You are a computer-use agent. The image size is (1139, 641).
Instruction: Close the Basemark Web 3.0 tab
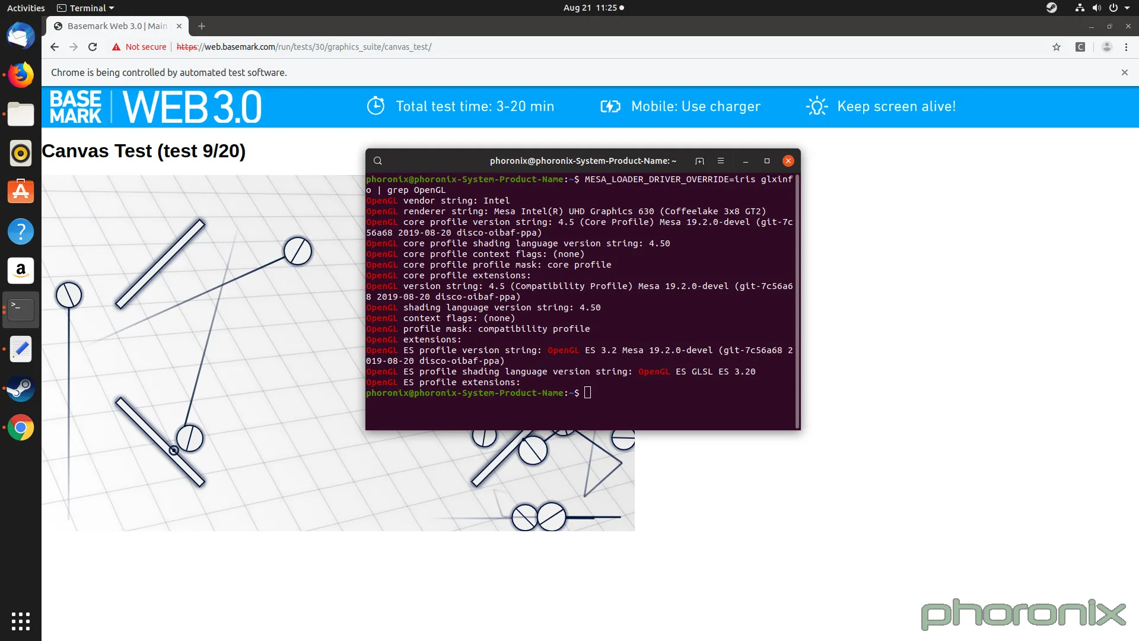coord(179,26)
